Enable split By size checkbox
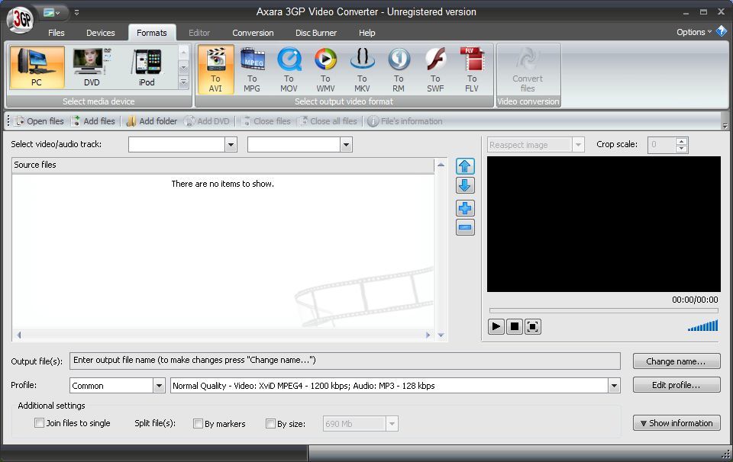Viewport: 733px width, 462px height. [x=270, y=424]
